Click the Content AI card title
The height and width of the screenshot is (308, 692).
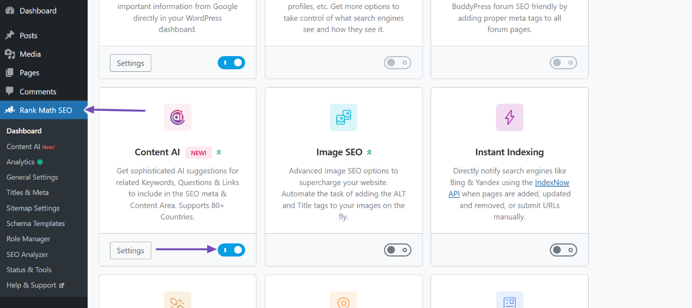click(158, 152)
